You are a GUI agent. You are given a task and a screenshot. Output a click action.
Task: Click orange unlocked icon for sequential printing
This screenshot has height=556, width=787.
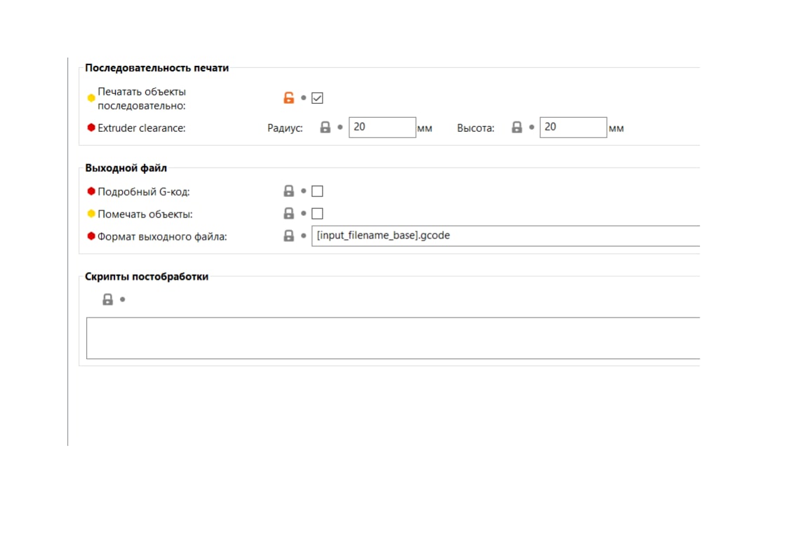tap(288, 98)
